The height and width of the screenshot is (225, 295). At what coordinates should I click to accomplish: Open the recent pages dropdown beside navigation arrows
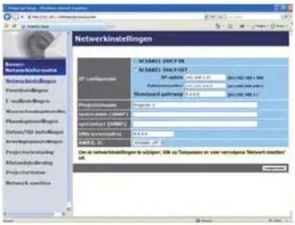pyautogui.click(x=22, y=17)
